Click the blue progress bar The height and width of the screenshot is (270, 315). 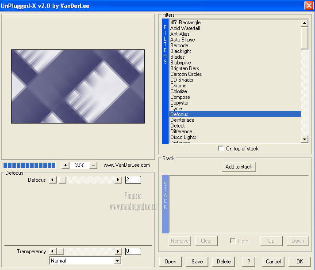[29, 165]
